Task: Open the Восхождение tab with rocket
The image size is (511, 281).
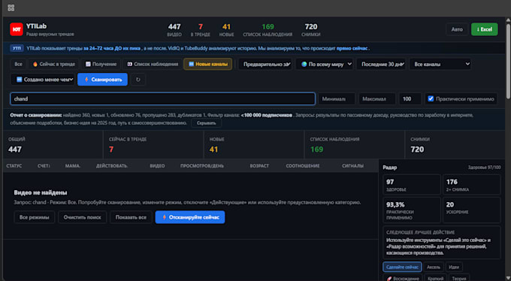Action: [x=403, y=278]
